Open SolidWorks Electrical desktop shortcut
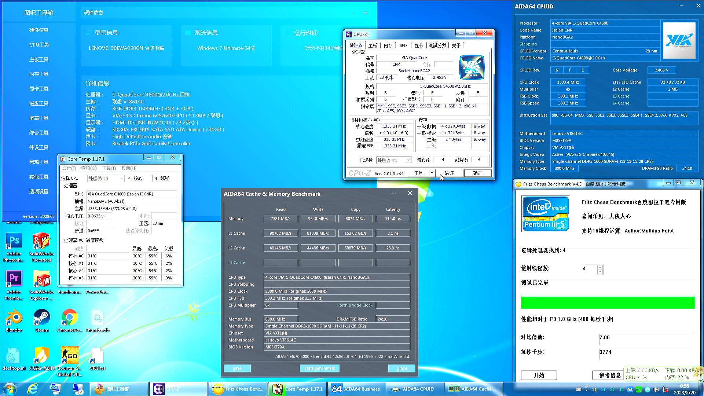 (x=41, y=242)
